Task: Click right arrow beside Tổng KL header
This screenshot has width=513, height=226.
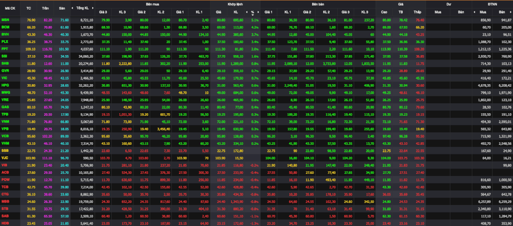Action: [92, 8]
